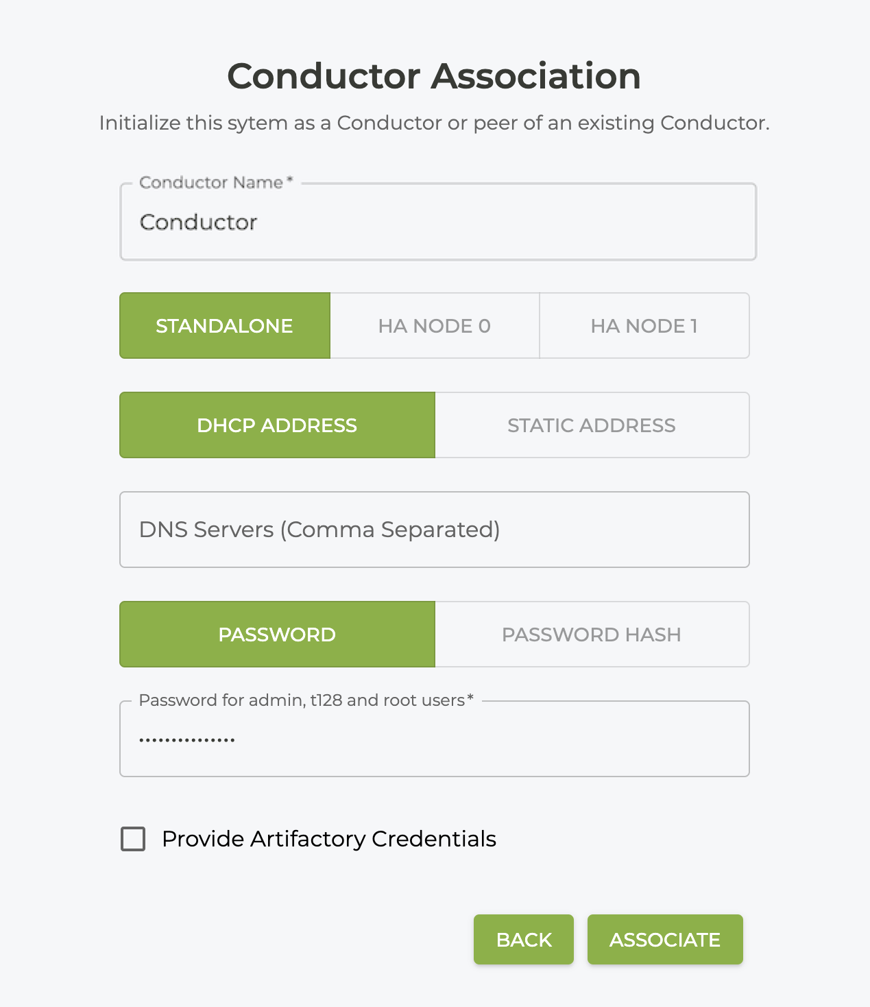Check the Provide Artifactory Credentials checkbox
The width and height of the screenshot is (870, 1007).
[x=133, y=838]
